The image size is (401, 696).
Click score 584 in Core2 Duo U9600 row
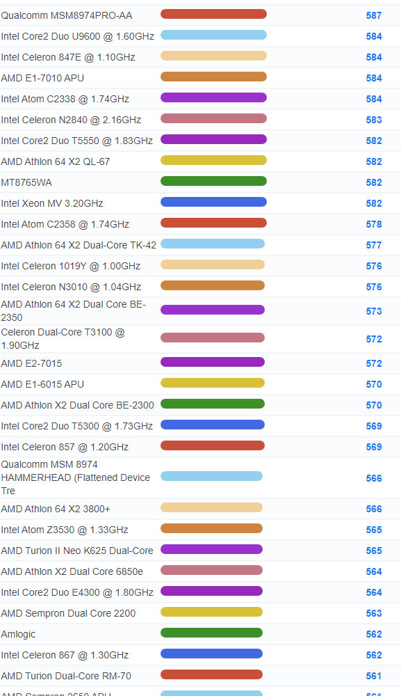pos(374,36)
